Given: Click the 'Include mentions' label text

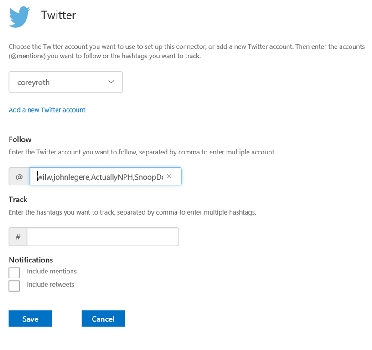Looking at the screenshot, I should (x=52, y=271).
